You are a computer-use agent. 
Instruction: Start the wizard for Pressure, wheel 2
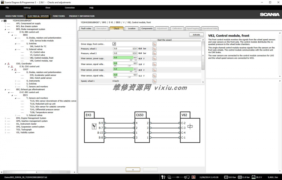(x=154, y=53)
